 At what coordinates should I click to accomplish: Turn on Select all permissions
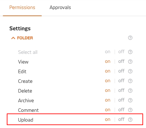[x=108, y=52]
